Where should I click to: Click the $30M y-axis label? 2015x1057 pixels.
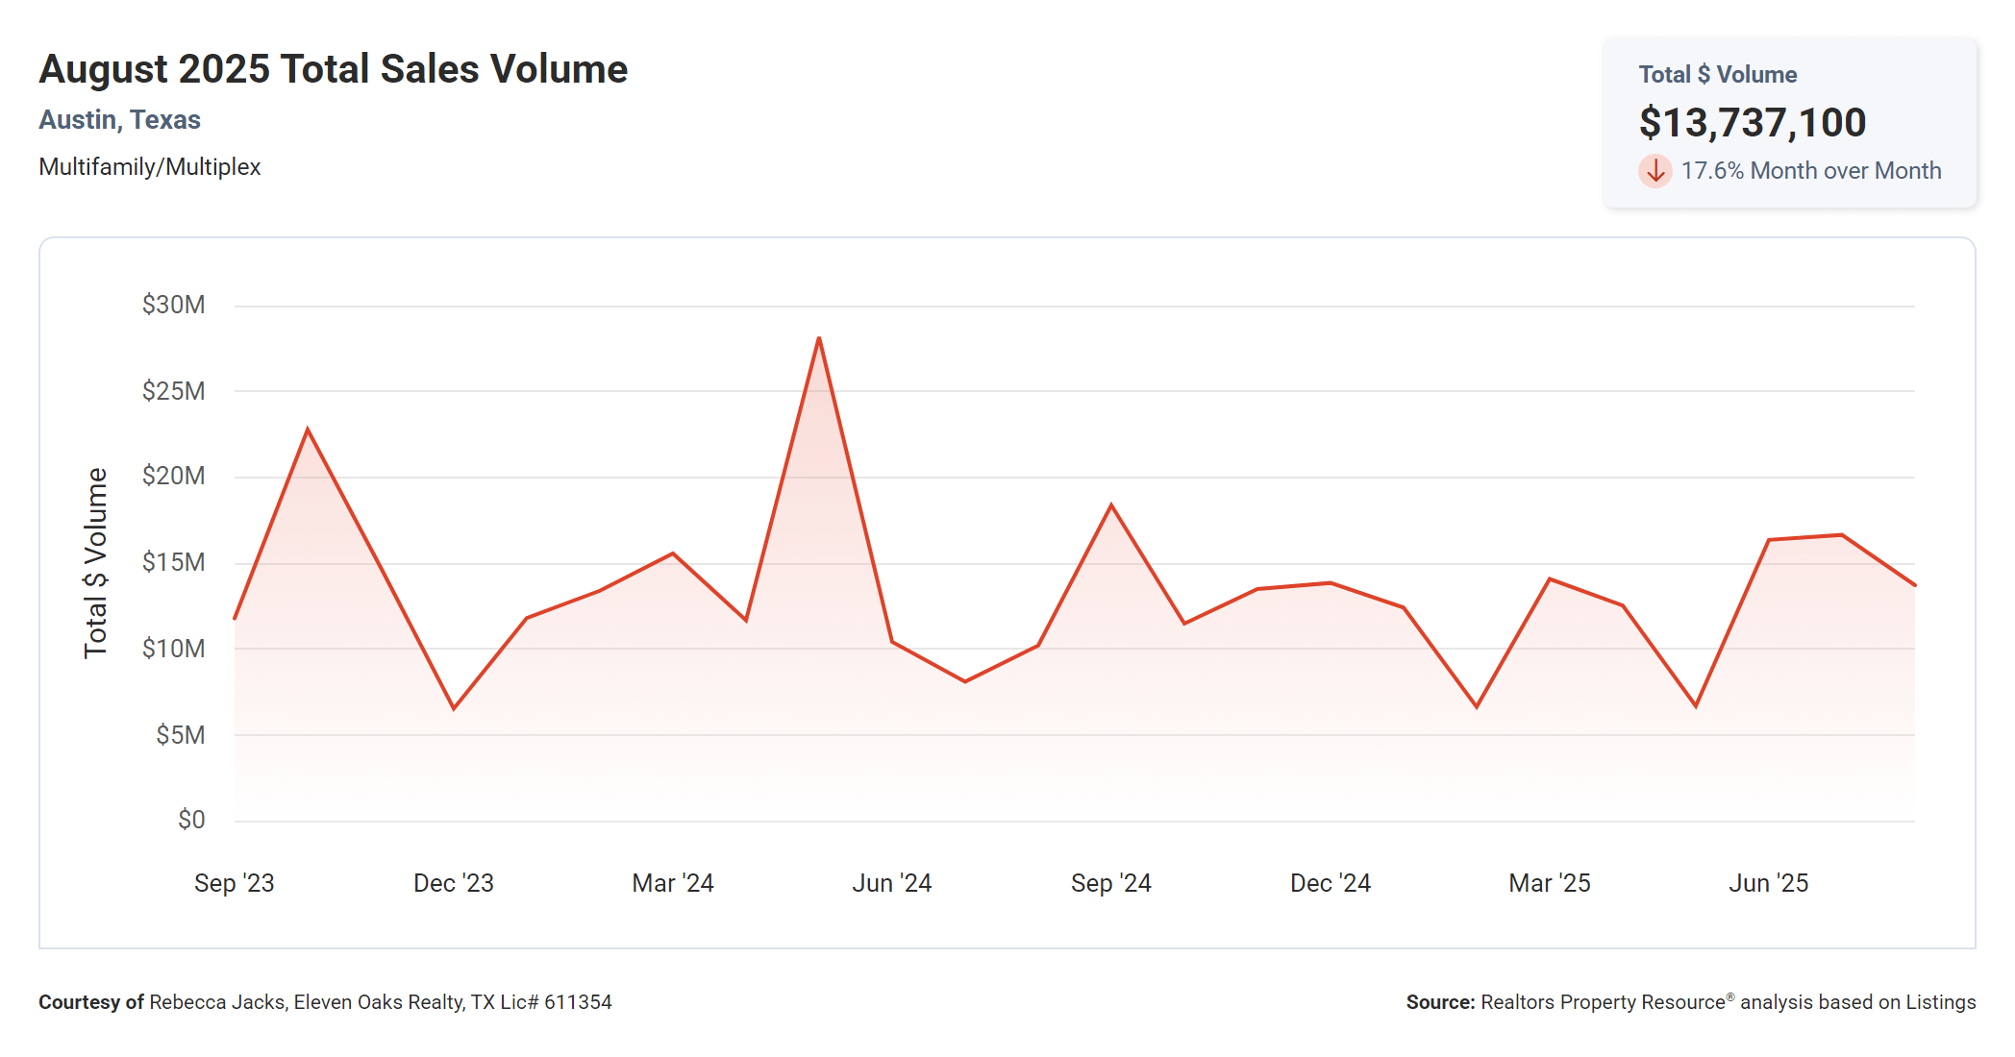(x=173, y=305)
